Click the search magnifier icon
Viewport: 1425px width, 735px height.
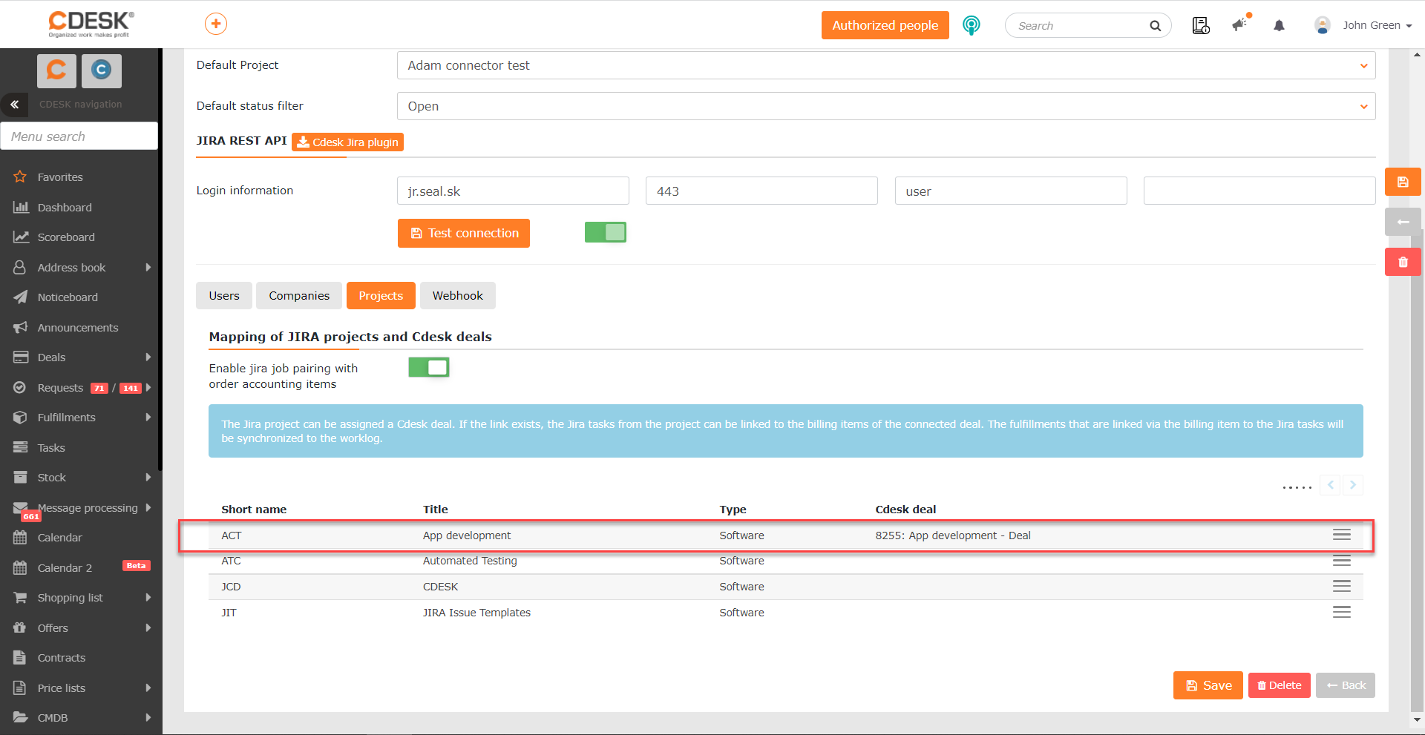point(1155,26)
